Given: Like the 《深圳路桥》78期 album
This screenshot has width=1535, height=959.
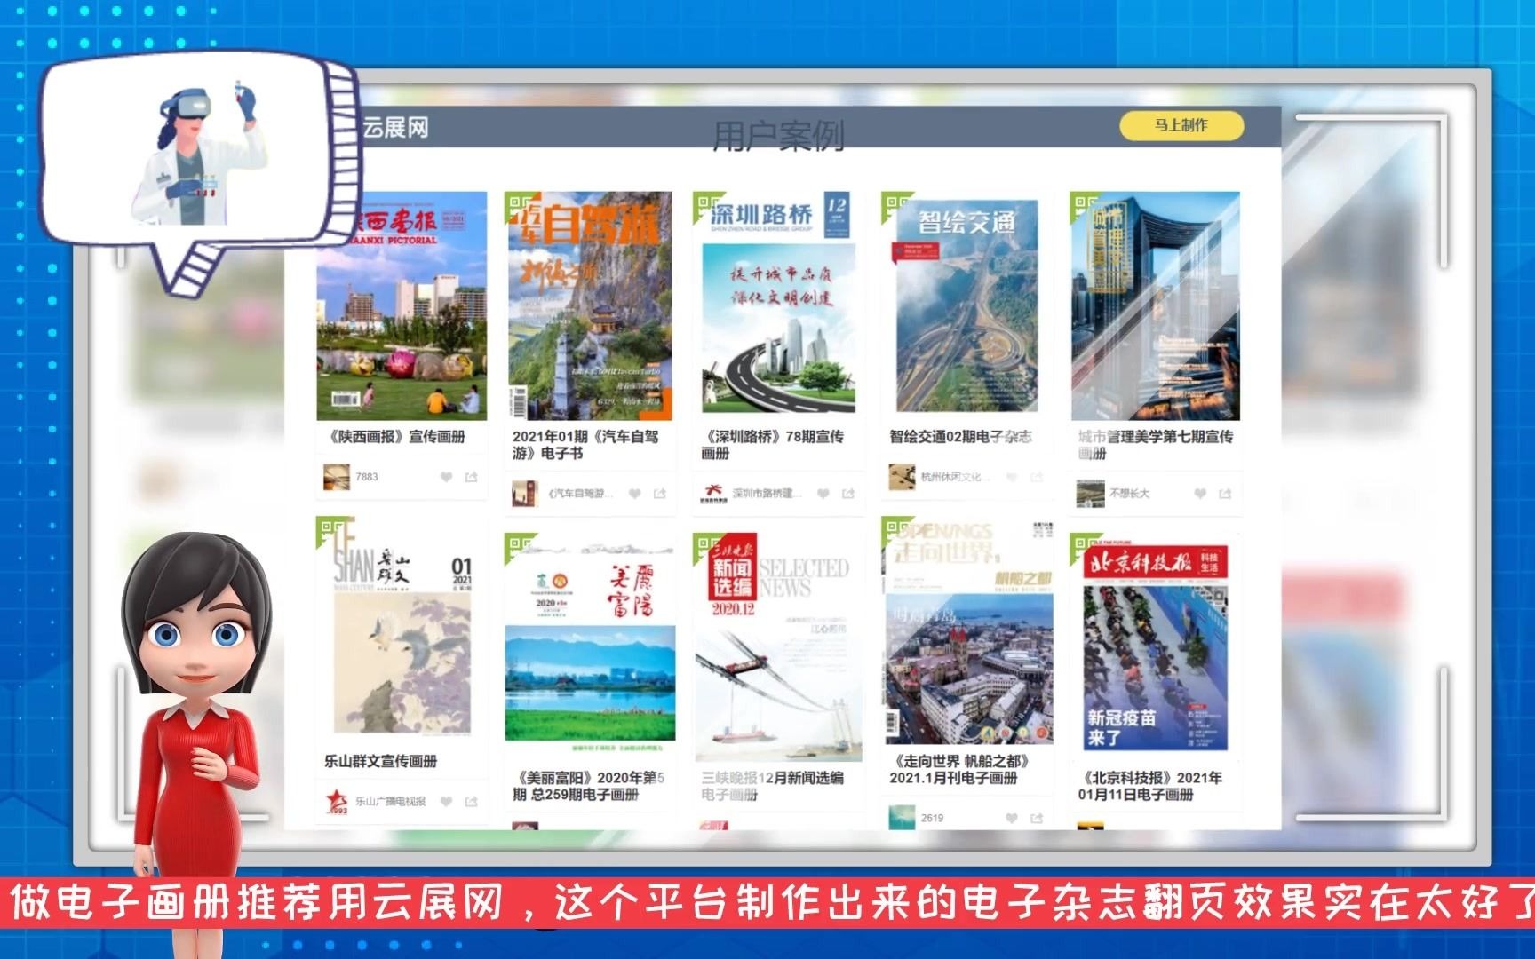Looking at the screenshot, I should pyautogui.click(x=823, y=494).
